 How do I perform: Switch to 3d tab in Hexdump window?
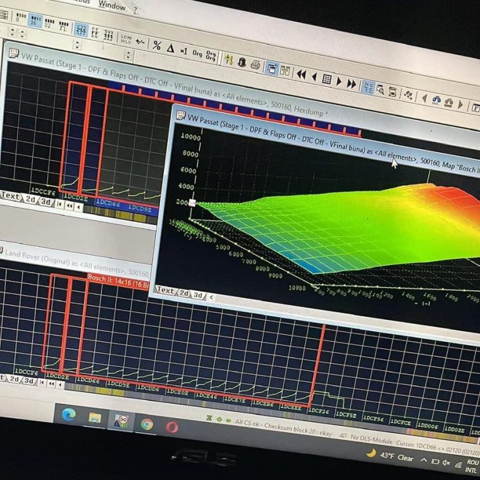tap(46, 202)
